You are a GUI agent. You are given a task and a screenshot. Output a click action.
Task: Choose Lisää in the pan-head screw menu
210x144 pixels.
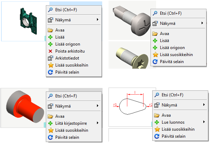(x=164, y=41)
